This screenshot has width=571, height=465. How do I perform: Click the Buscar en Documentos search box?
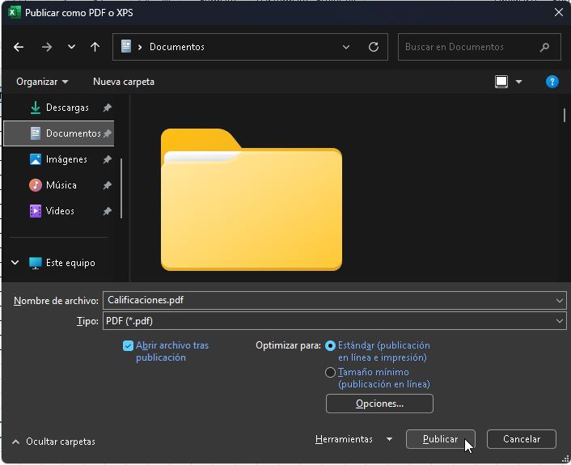480,47
